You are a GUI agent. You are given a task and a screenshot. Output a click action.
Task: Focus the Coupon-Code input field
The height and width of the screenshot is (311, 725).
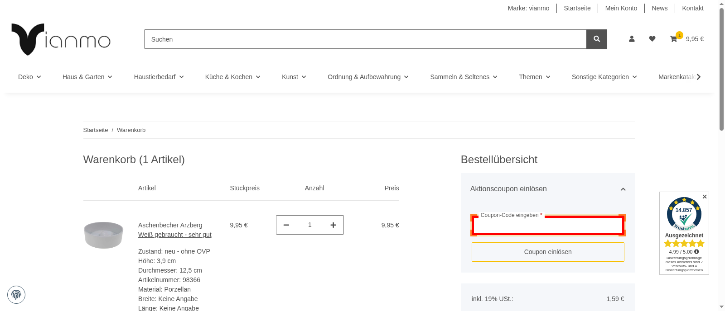[x=548, y=226]
